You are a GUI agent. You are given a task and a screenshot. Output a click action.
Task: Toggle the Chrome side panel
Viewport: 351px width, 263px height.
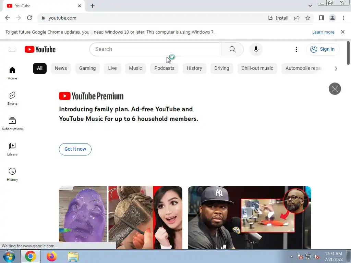(322, 18)
